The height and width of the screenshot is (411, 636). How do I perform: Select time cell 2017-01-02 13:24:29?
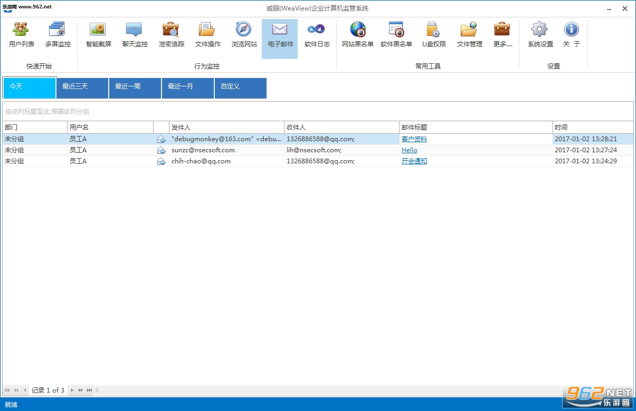(x=593, y=161)
